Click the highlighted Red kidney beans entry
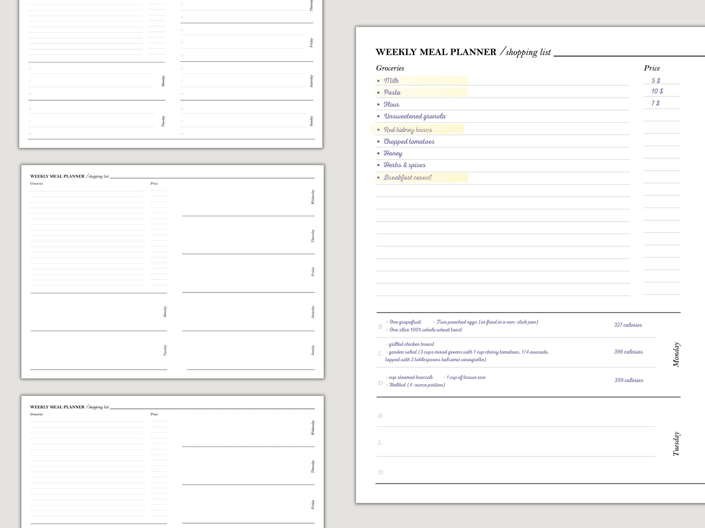705x528 pixels. pos(408,130)
